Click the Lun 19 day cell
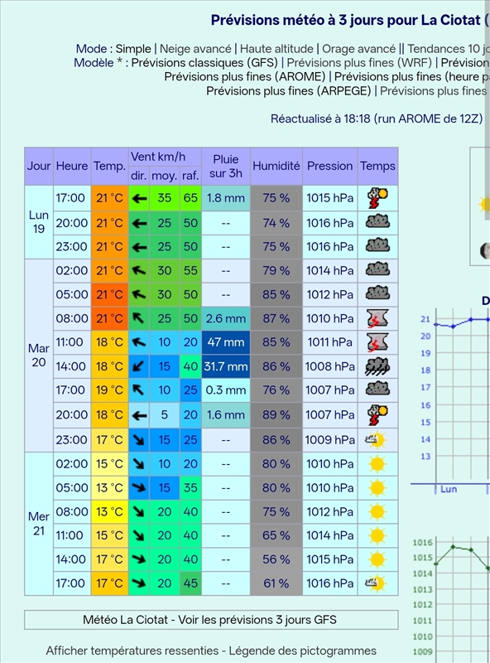The height and width of the screenshot is (663, 490). tap(39, 222)
